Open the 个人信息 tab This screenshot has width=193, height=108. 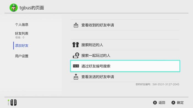click(22, 25)
